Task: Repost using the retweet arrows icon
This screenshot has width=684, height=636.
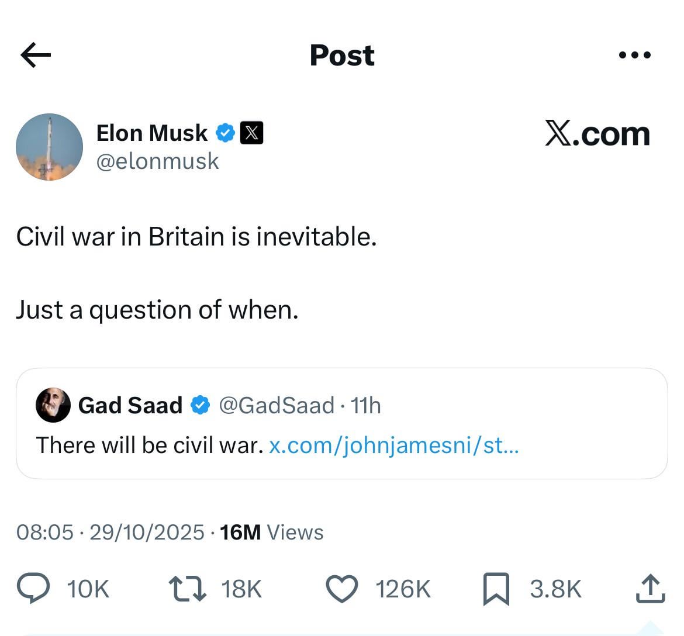Action: click(187, 589)
